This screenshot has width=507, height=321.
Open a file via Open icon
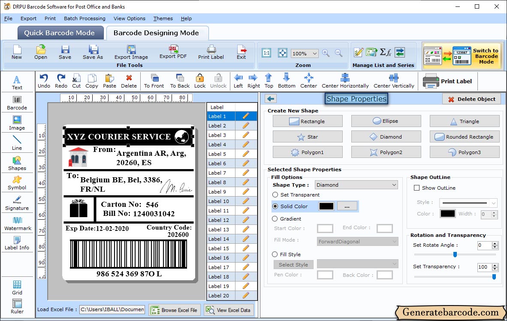[x=41, y=52]
